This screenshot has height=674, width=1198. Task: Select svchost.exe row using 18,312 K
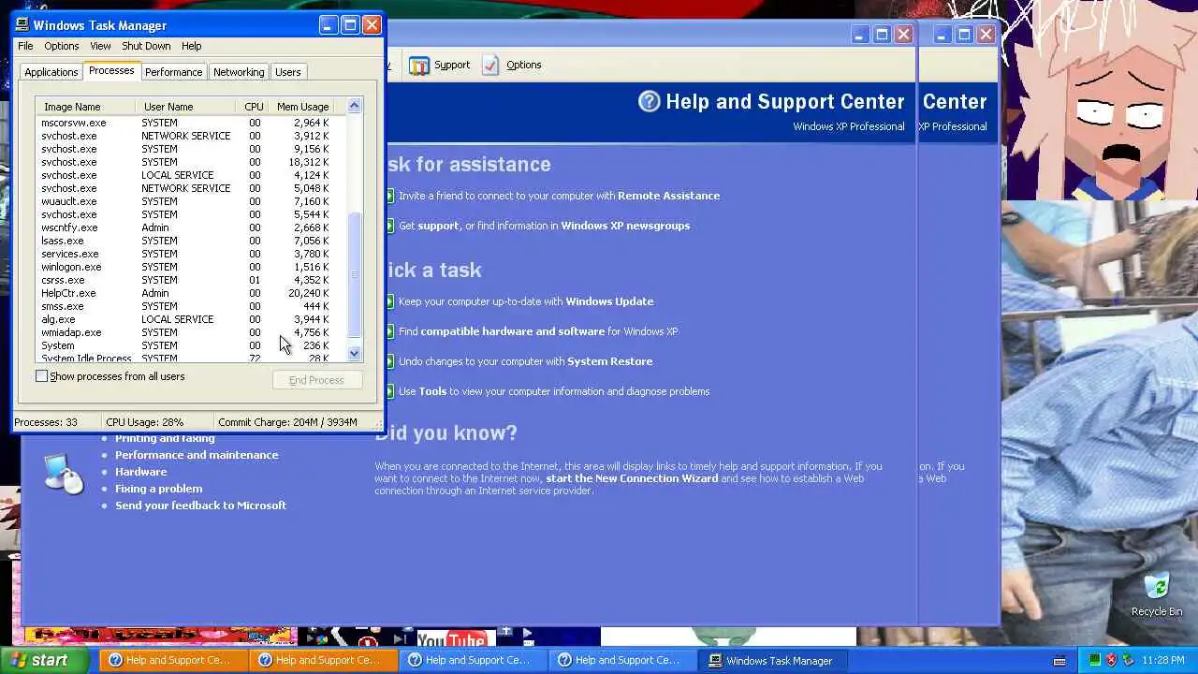(192, 162)
